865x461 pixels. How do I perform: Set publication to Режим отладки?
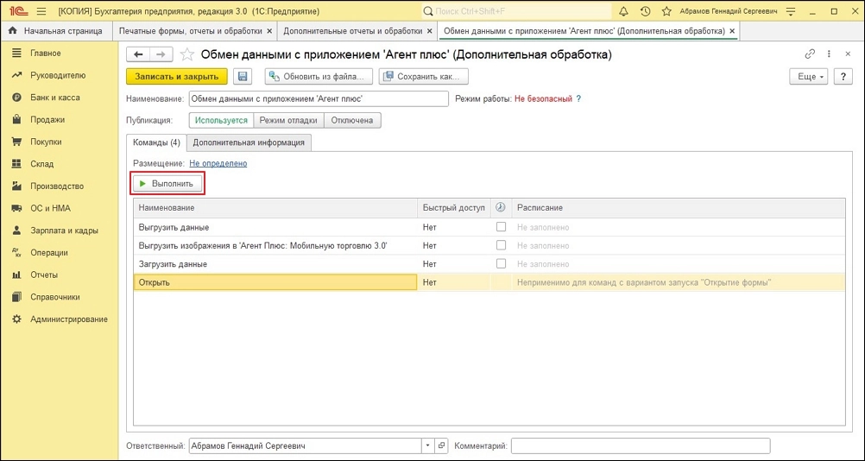coord(288,120)
